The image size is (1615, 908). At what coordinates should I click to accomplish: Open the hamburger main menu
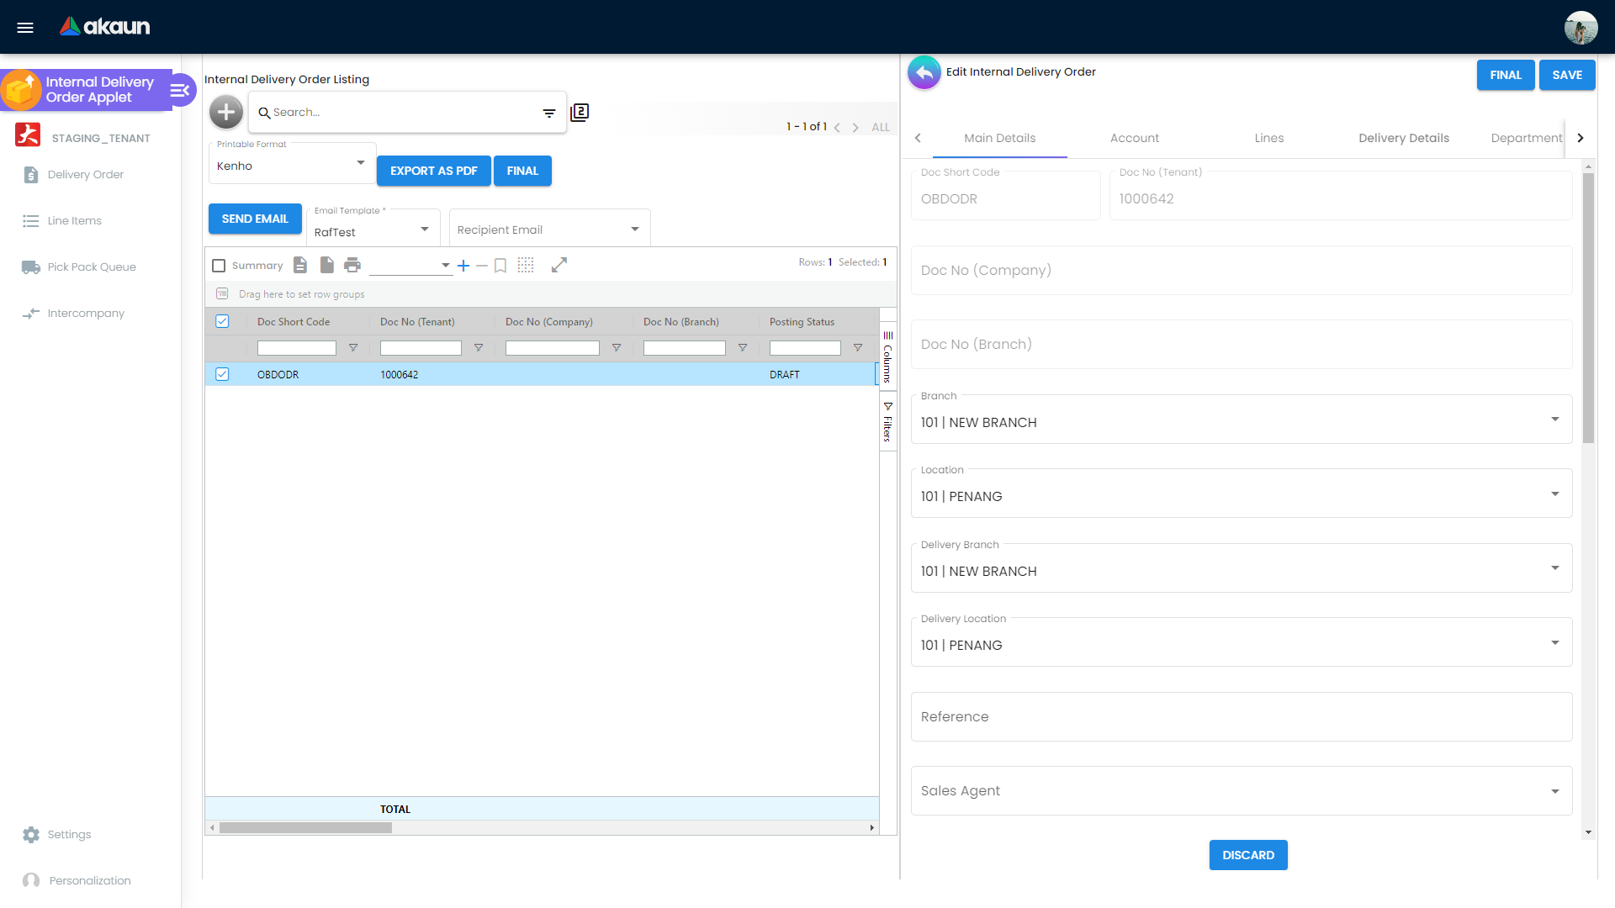tap(25, 27)
